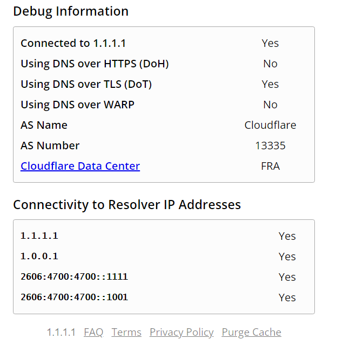Click the 1.0.0.1 resolver IP address
This screenshot has width=343, height=346.
click(39, 257)
